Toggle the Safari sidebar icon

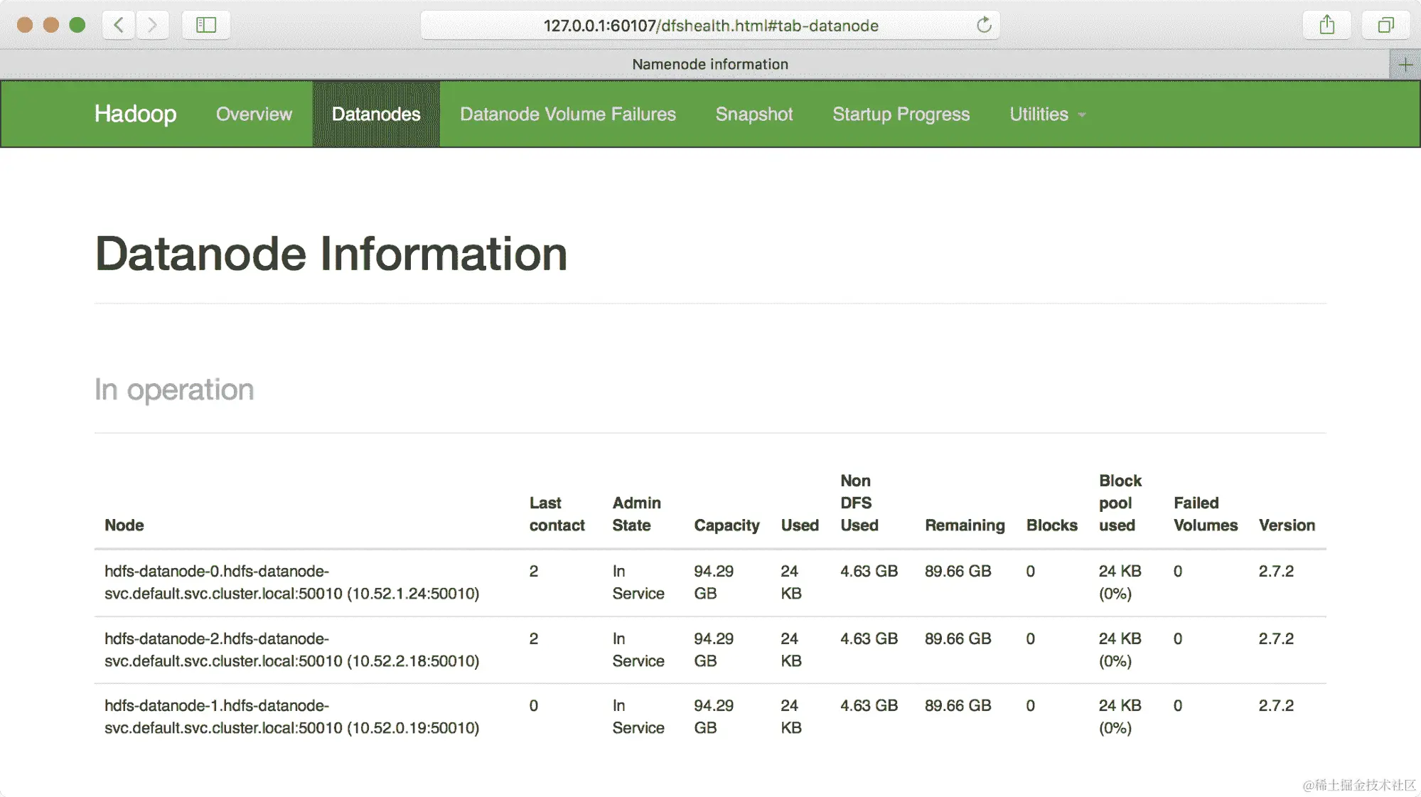(206, 25)
